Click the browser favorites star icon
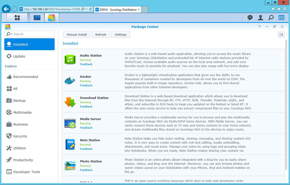This screenshot has height=185, width=290. (279, 9)
